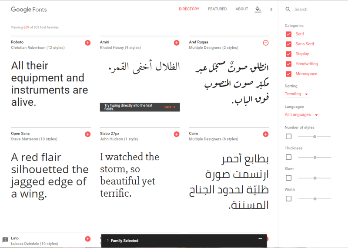Minimize the Family Selected drawer

click(x=260, y=239)
